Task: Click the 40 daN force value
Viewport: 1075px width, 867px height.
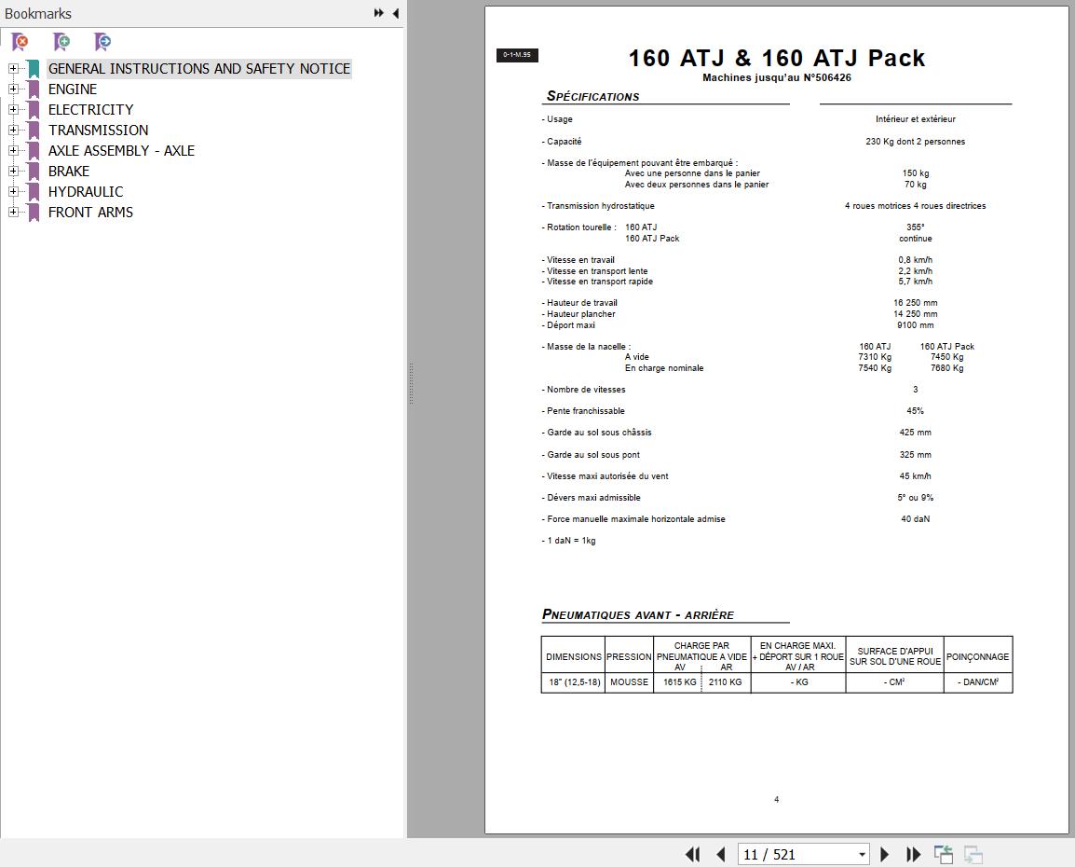Action: pyautogui.click(x=916, y=519)
